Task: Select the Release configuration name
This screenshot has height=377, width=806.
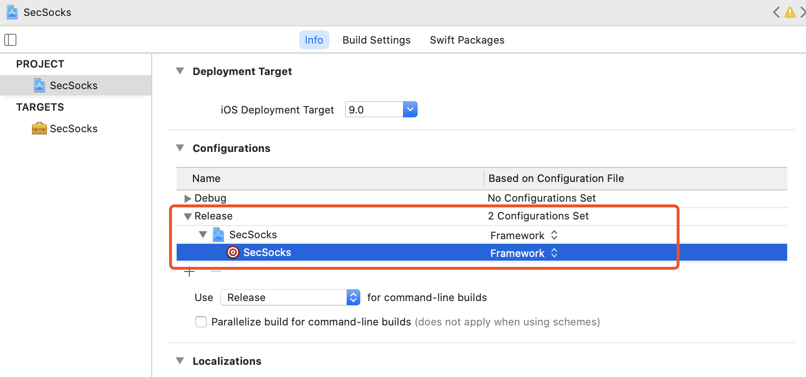Action: coord(214,216)
